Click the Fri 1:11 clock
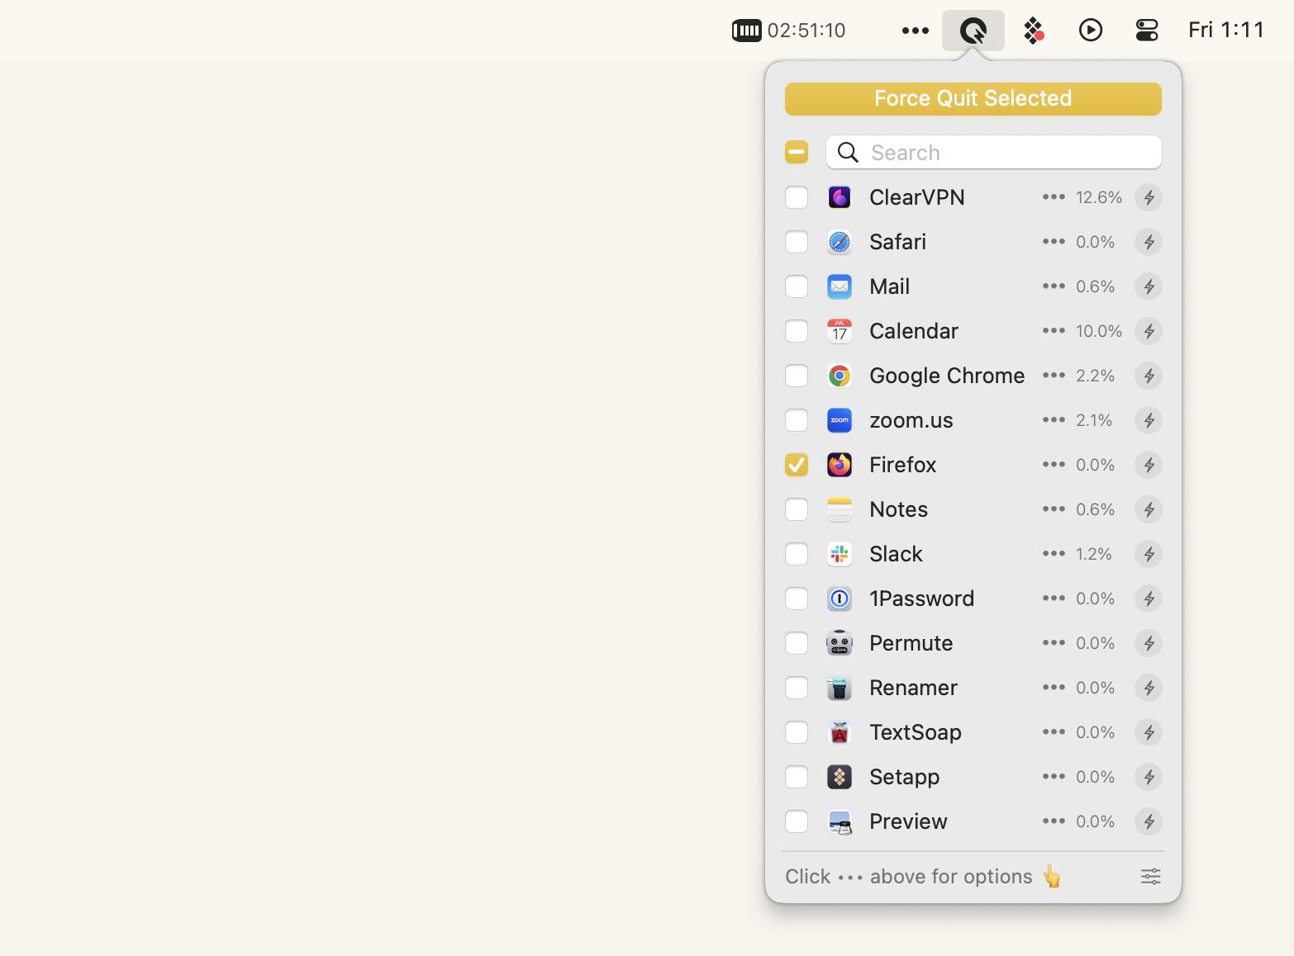This screenshot has height=956, width=1294. 1226,31
